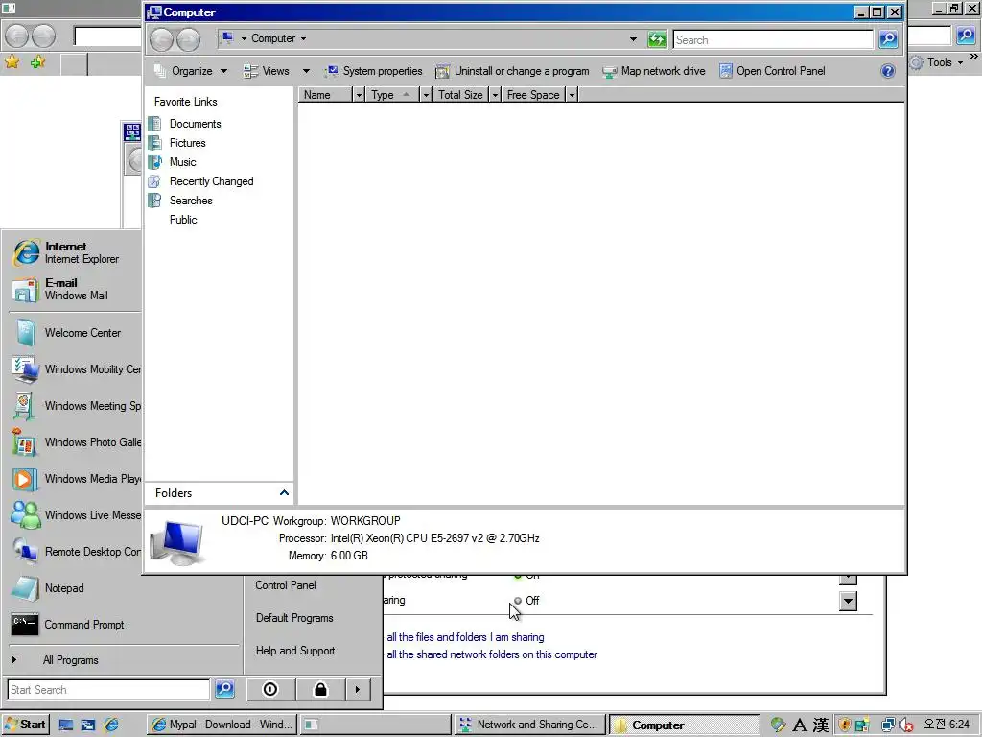The height and width of the screenshot is (737, 982).
Task: Sort by the Name column header
Action: pyautogui.click(x=327, y=95)
